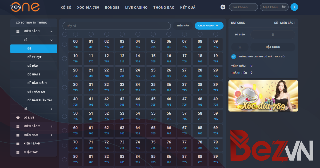The image size is (320, 168).
Task: Click the heart icon beside Lô Live
Action: tap(18, 118)
